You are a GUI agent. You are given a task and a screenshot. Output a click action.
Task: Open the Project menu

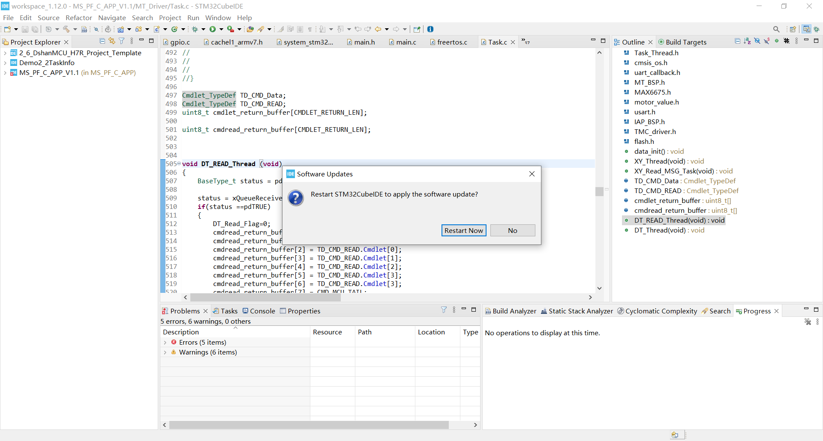pyautogui.click(x=170, y=18)
